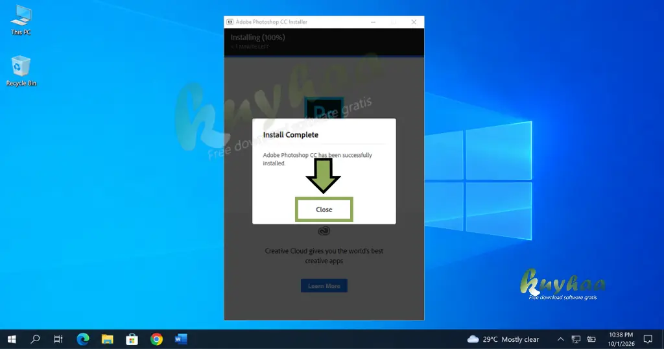Open taskbar Search magnifier

(36, 339)
